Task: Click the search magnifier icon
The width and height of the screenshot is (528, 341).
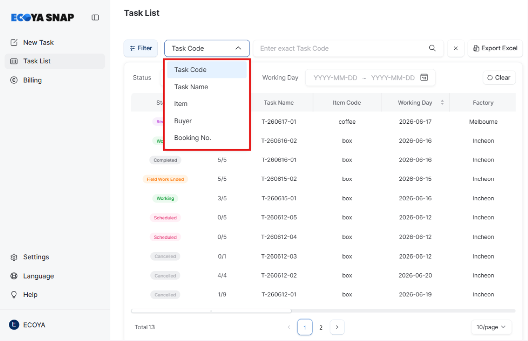Action: coord(432,48)
